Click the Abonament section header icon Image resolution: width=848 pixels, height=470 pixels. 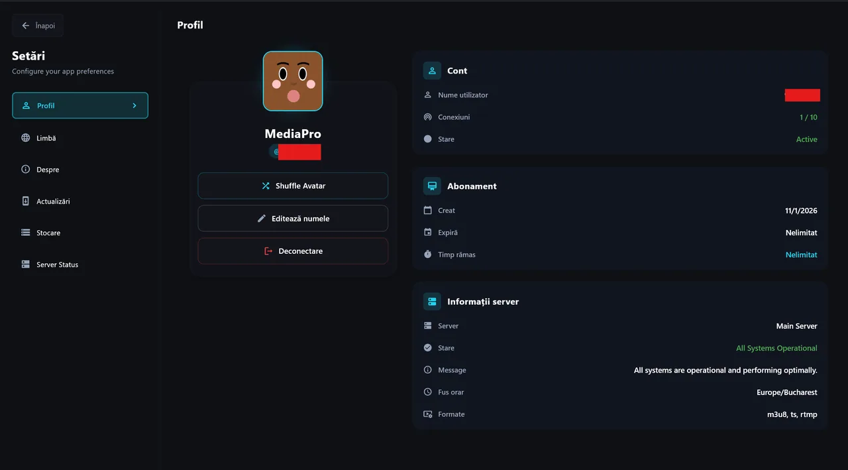pyautogui.click(x=432, y=186)
